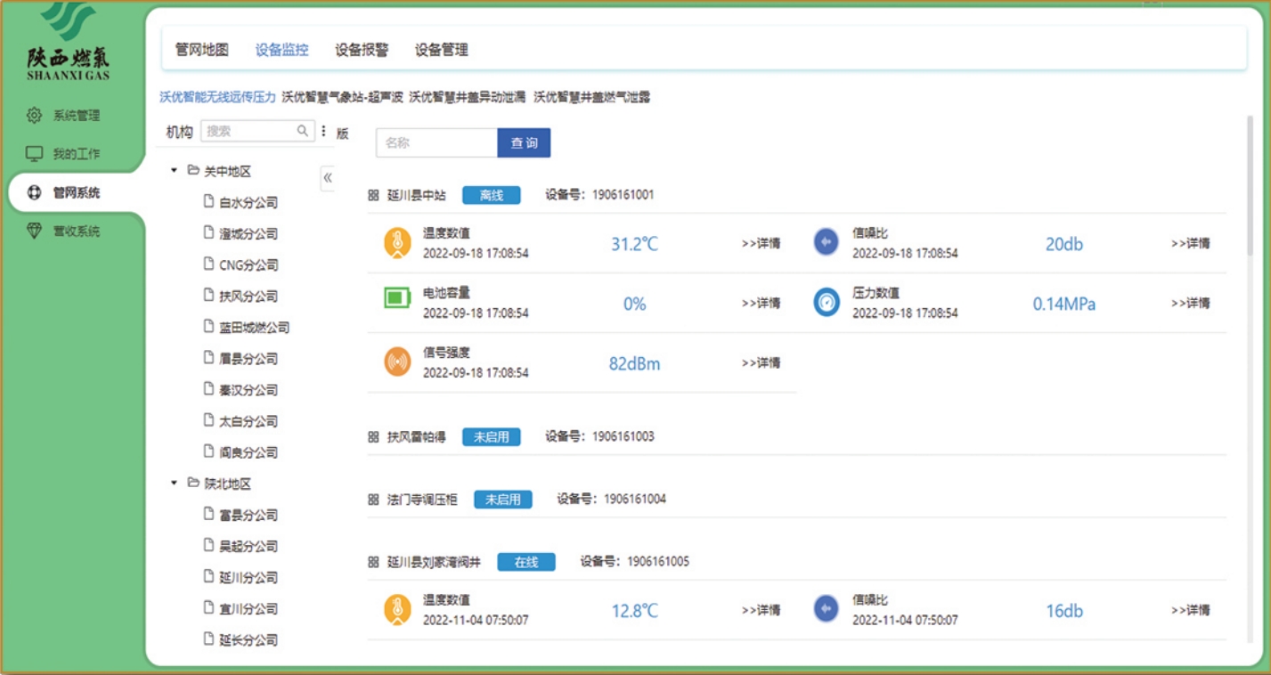The image size is (1271, 675).
Task: Open the 设备报警 tab
Action: pos(362,50)
